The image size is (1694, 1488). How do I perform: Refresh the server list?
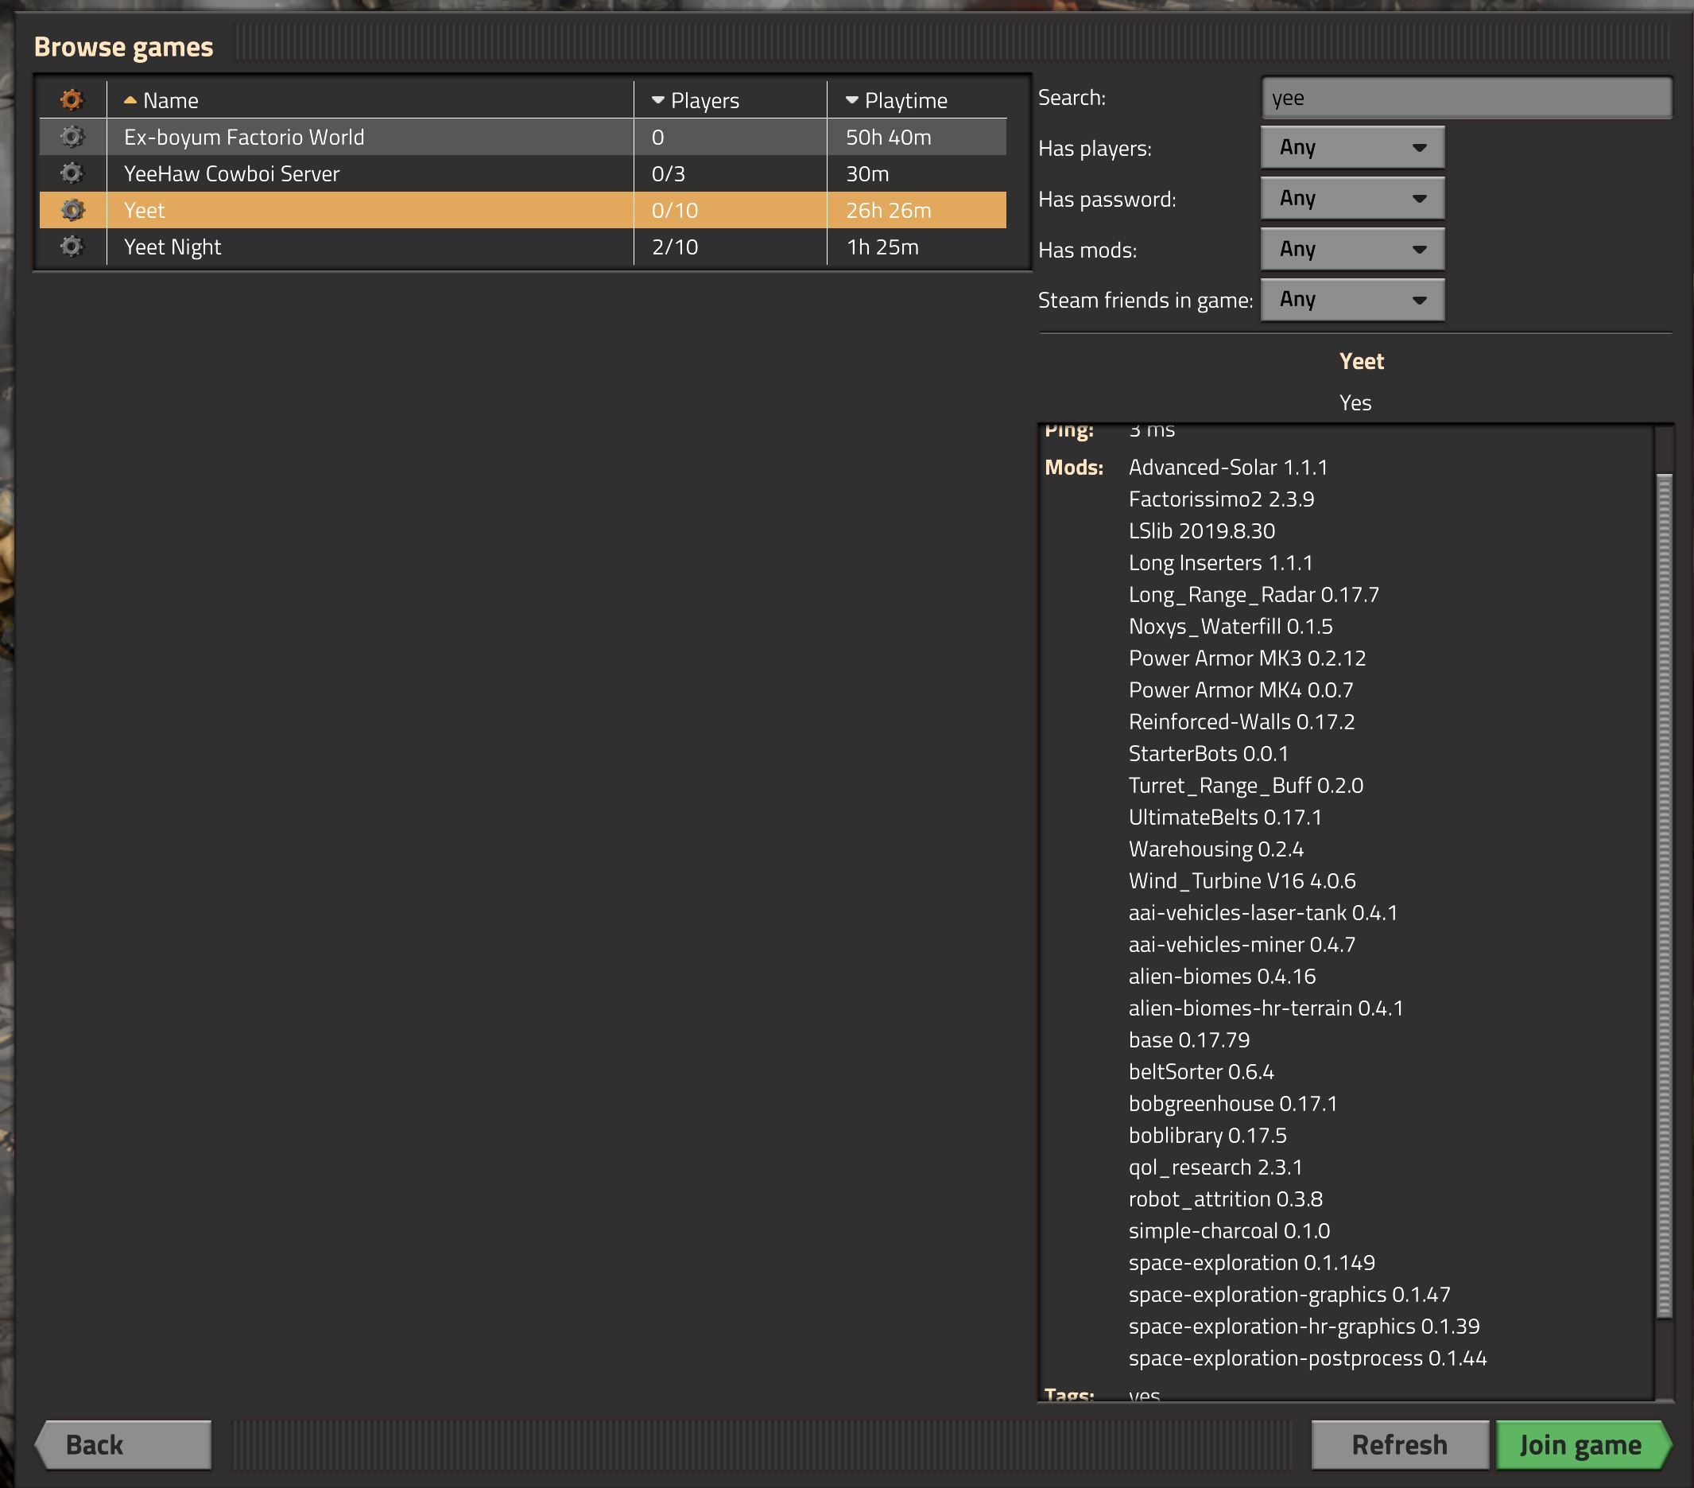click(1399, 1445)
